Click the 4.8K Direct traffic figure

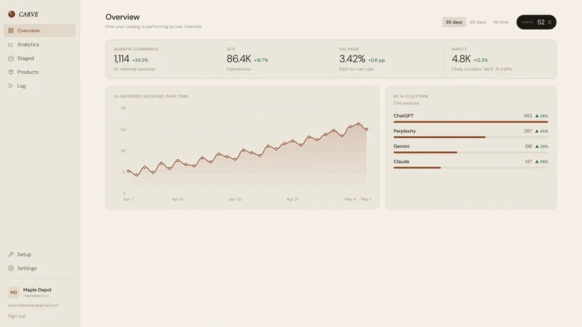(461, 59)
